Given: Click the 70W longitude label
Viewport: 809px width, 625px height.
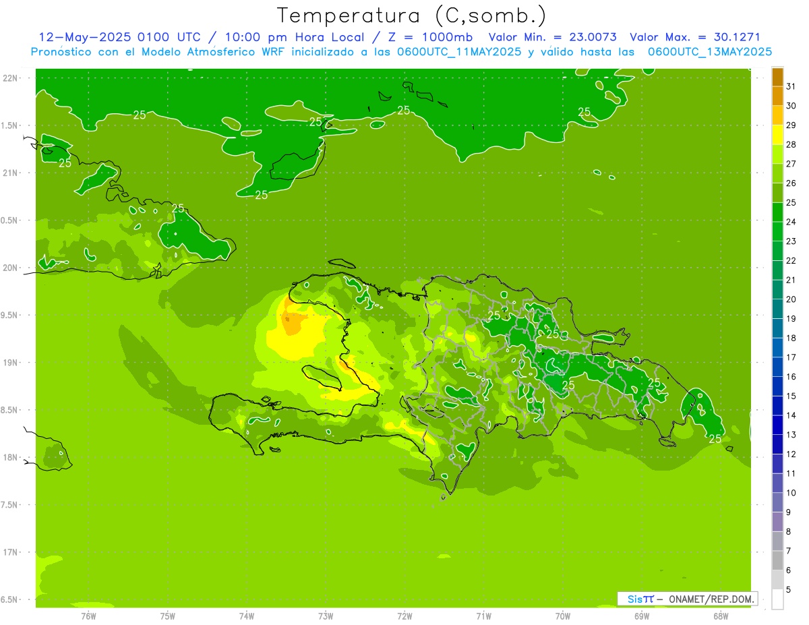Looking at the screenshot, I should 562,616.
